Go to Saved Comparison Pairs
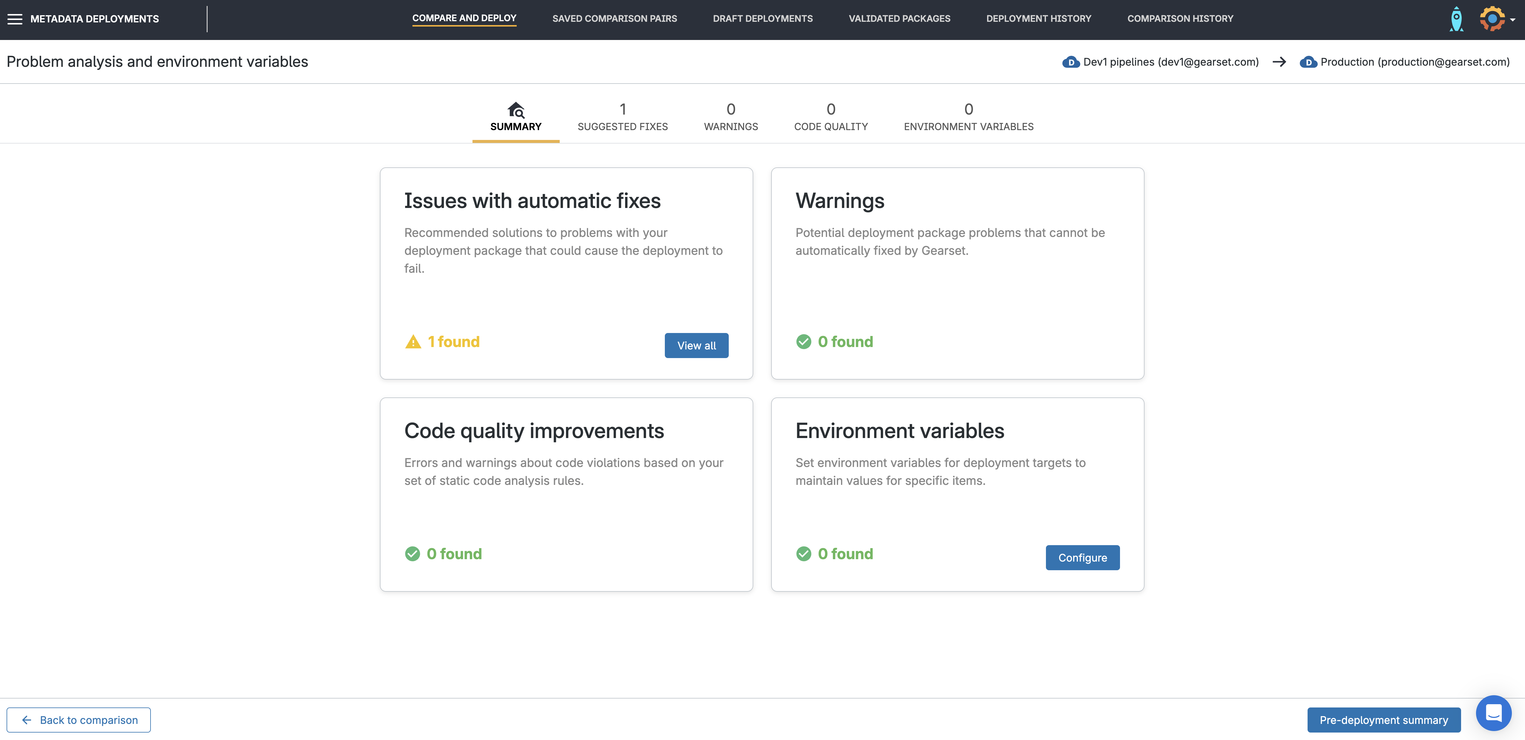1525x740 pixels. point(614,19)
